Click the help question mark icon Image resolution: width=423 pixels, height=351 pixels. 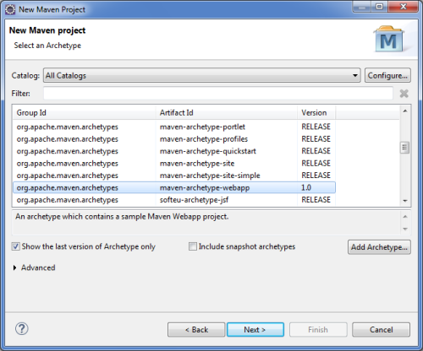coord(22,328)
